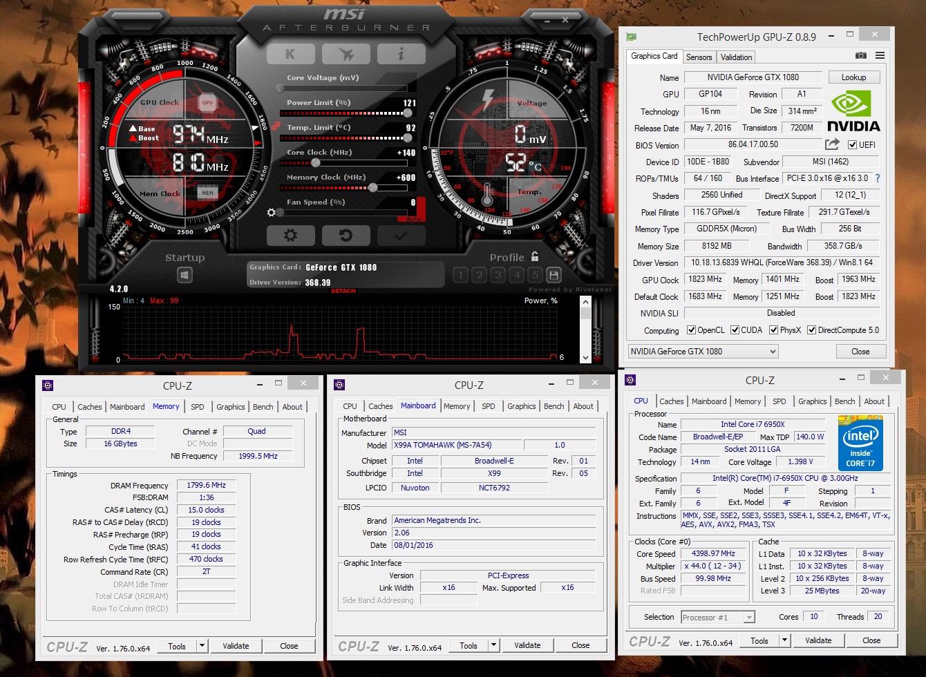This screenshot has width=926, height=677.
Task: Switch to the Validation tab in GPU-Z
Action: click(x=736, y=57)
